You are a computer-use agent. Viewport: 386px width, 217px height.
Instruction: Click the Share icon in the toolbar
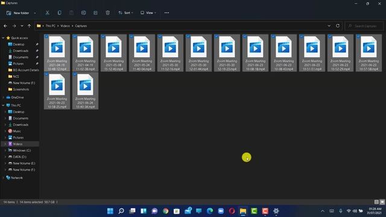click(95, 13)
